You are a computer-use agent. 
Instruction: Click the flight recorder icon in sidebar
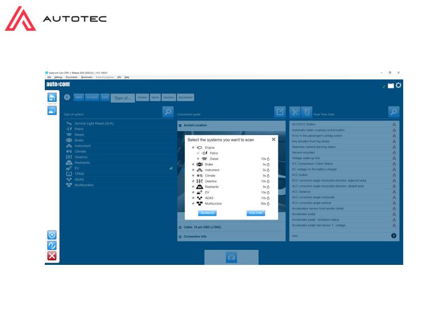52,235
